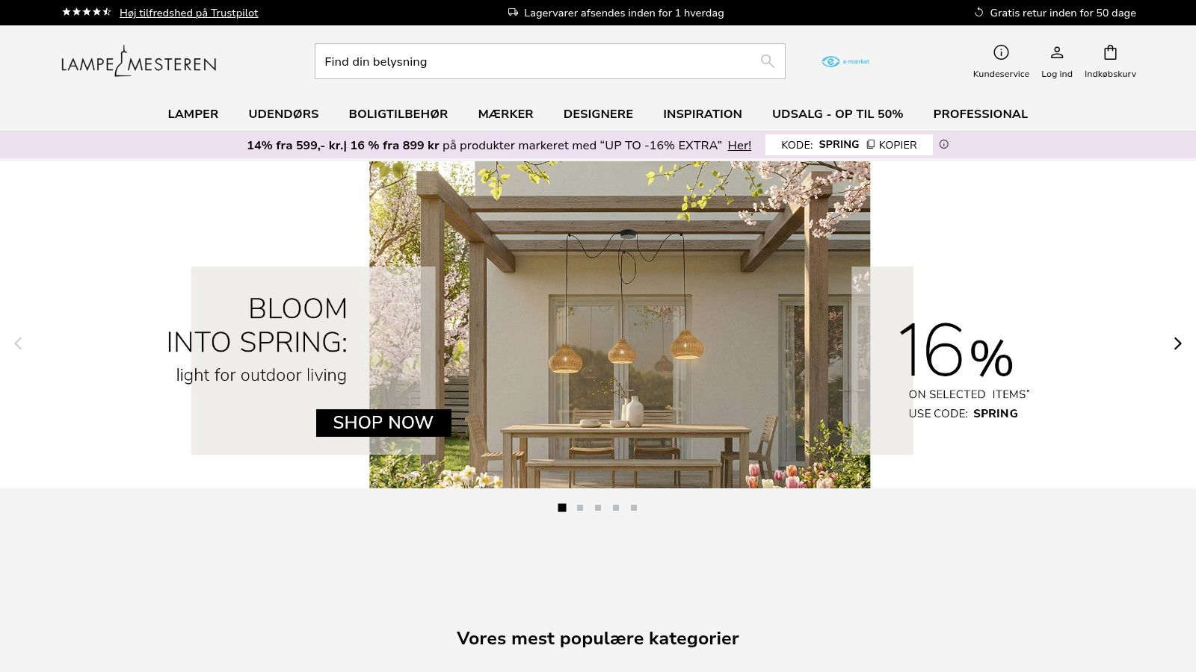
Task: Click the Lampemesteren logo
Action: coord(139,61)
